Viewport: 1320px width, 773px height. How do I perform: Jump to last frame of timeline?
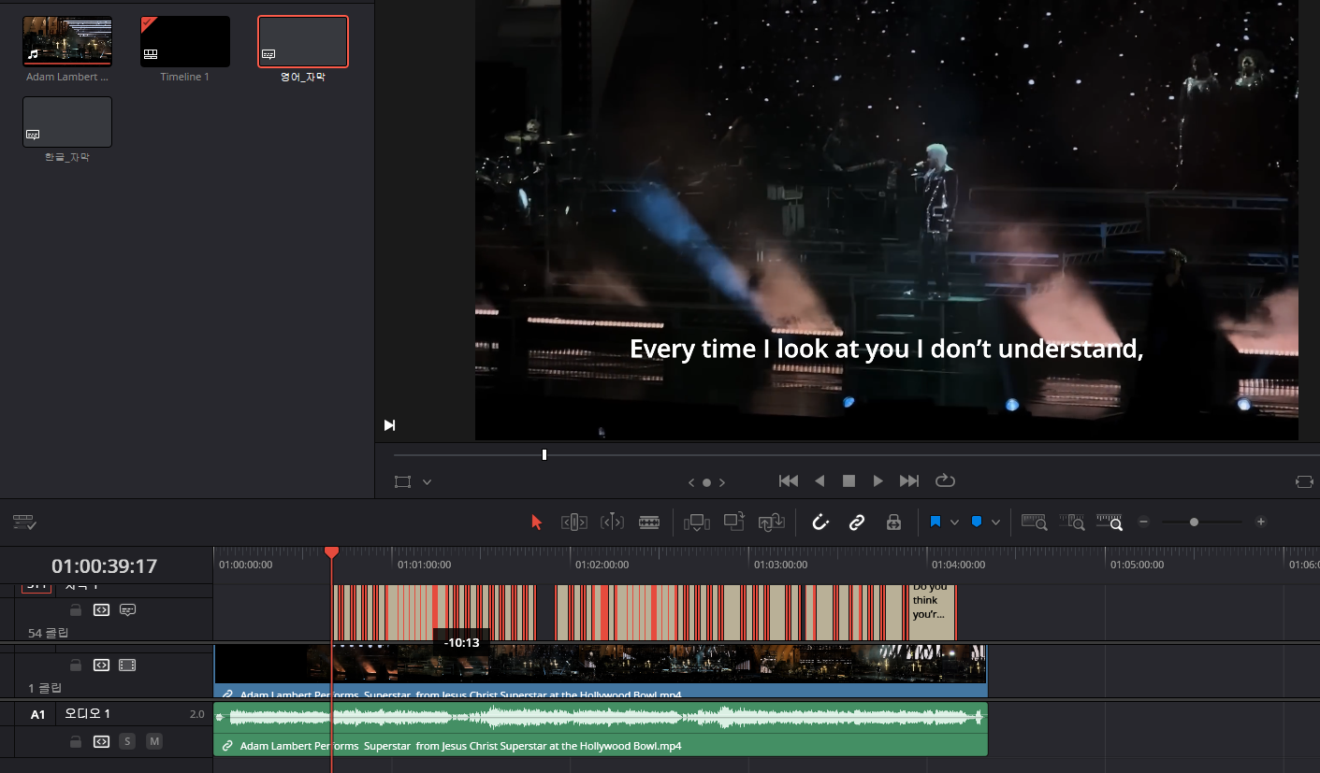909,480
